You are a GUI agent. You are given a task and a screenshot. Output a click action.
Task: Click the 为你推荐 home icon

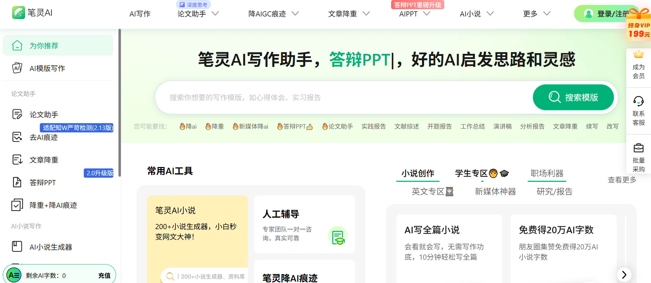pyautogui.click(x=17, y=45)
